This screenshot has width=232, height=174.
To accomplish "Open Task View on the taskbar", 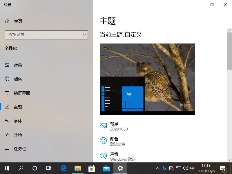I will [49, 168].
